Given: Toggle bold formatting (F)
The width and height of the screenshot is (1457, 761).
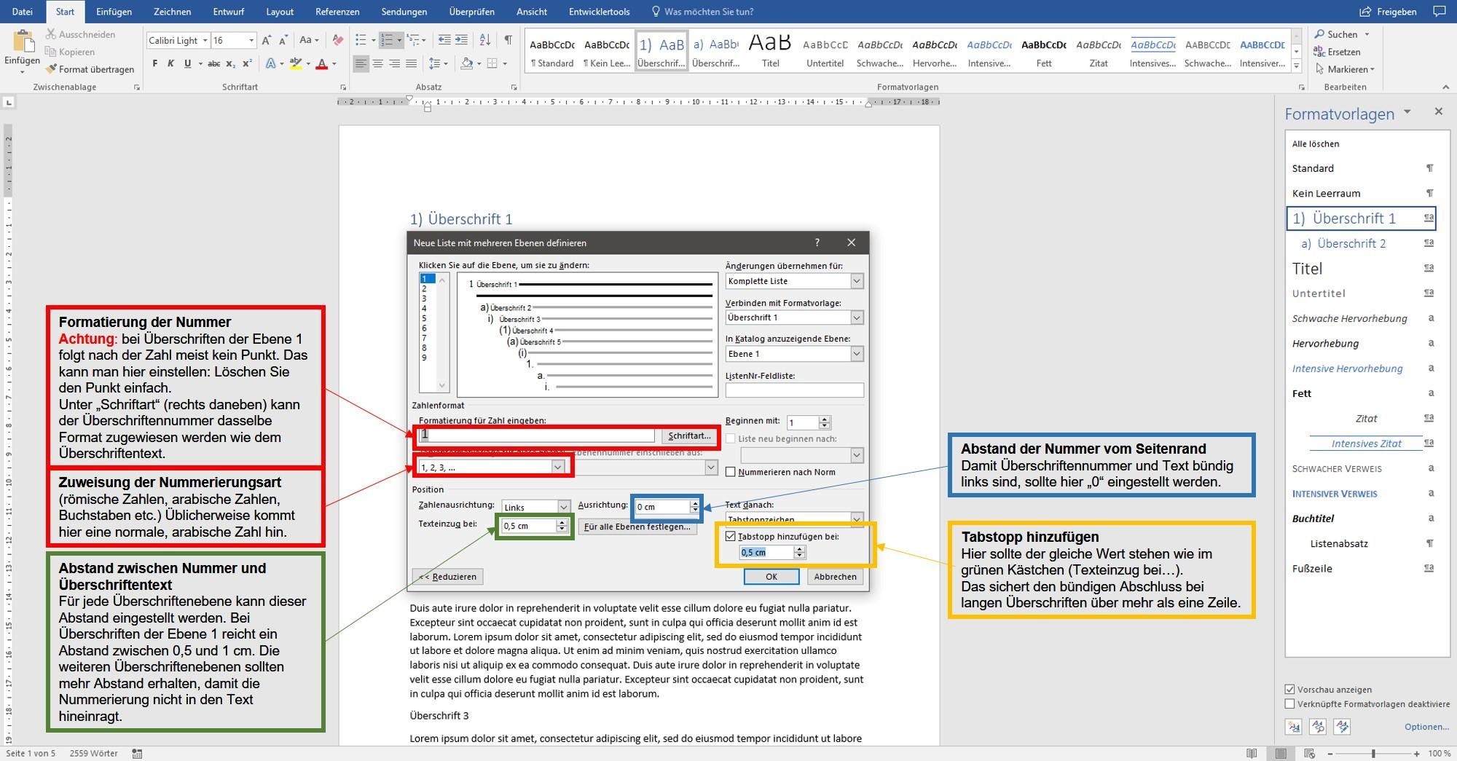Looking at the screenshot, I should point(154,63).
